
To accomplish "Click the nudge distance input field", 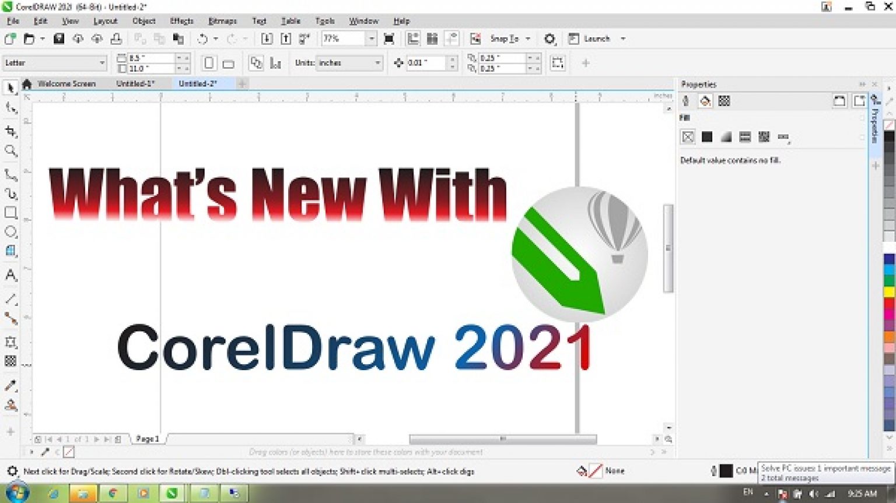I will coord(426,63).
